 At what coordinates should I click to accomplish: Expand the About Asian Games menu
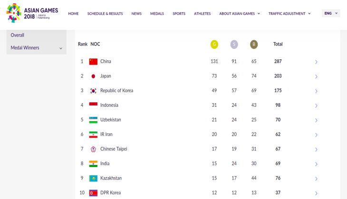click(240, 13)
